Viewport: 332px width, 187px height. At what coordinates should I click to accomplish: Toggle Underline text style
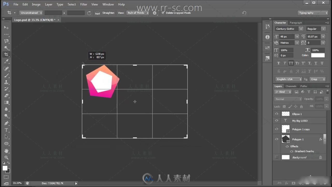316,63
